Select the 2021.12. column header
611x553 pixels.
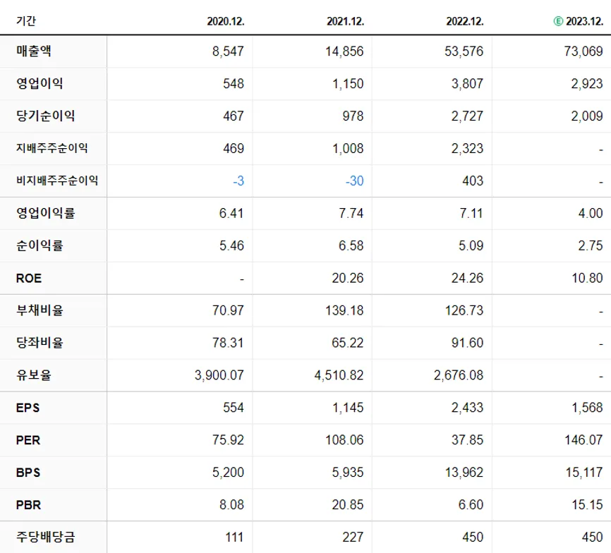click(345, 21)
